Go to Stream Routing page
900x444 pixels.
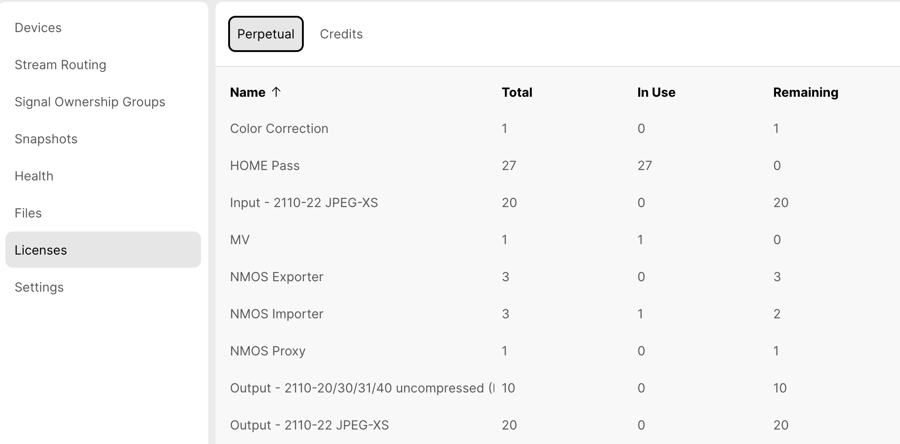pyautogui.click(x=60, y=65)
